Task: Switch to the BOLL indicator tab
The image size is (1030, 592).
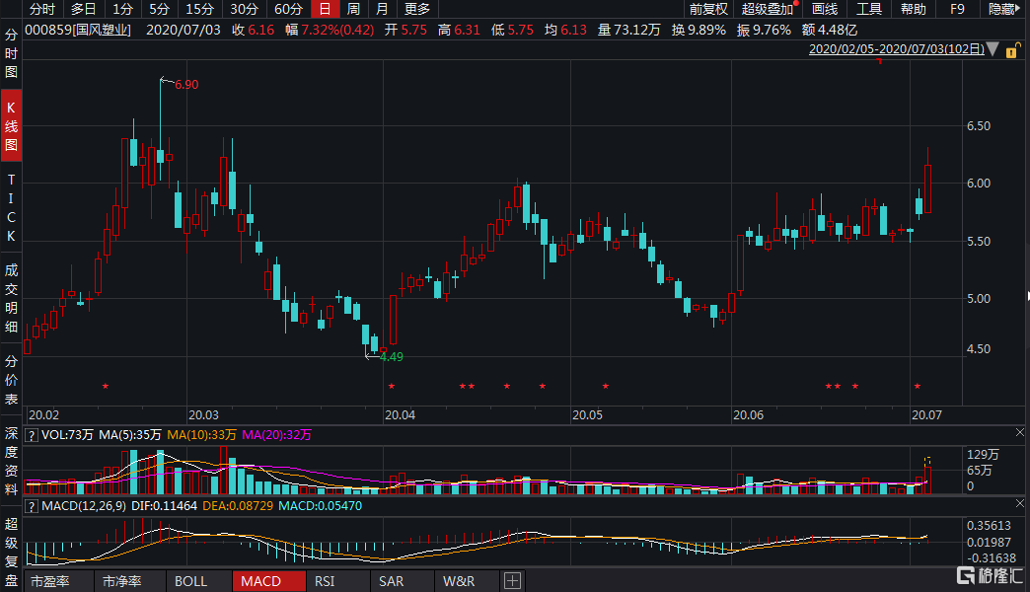Action: pyautogui.click(x=190, y=581)
